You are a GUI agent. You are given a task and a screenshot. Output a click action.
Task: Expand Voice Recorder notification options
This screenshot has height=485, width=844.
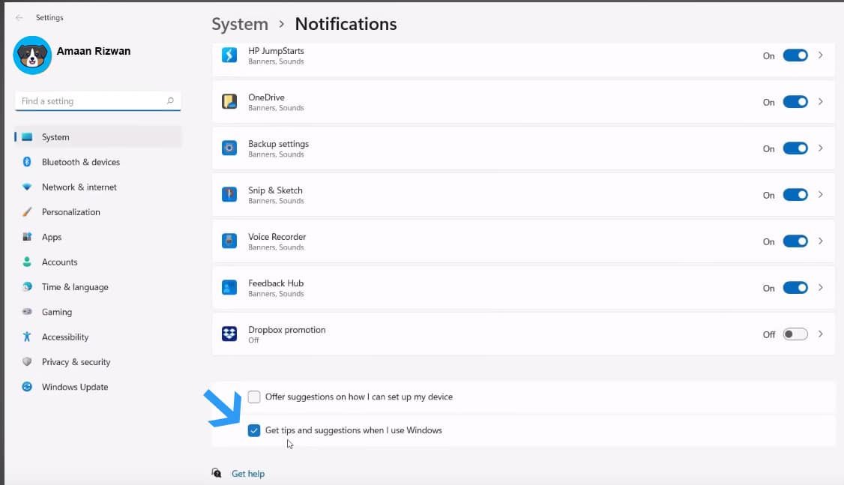point(822,241)
